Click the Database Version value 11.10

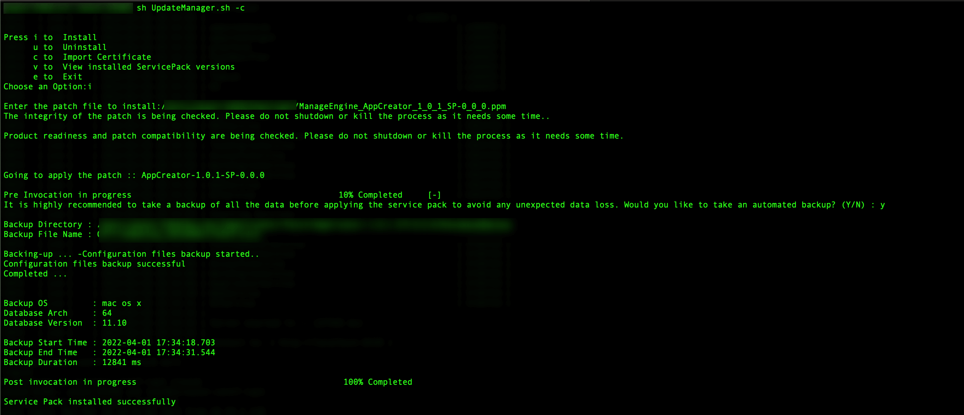114,323
